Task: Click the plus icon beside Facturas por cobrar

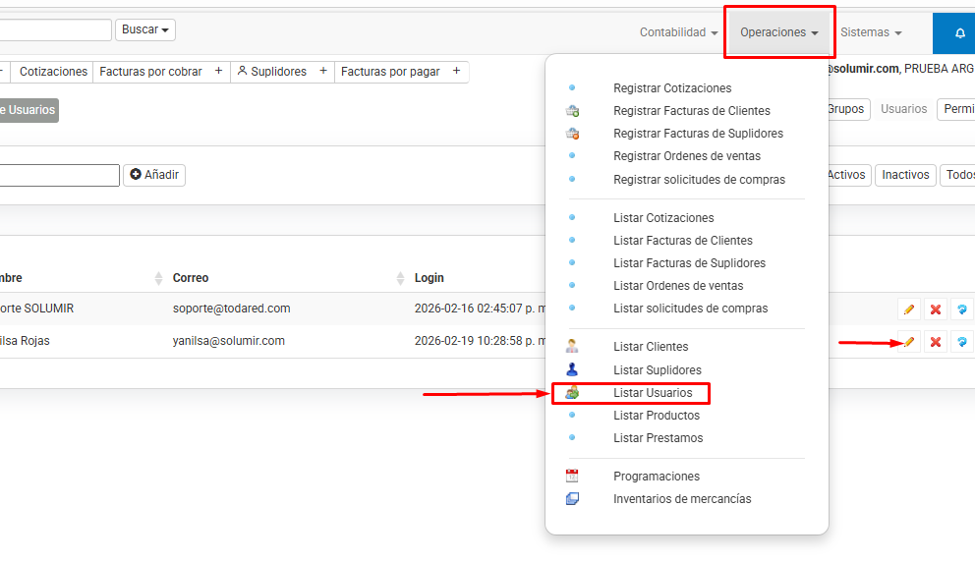Action: pyautogui.click(x=218, y=72)
